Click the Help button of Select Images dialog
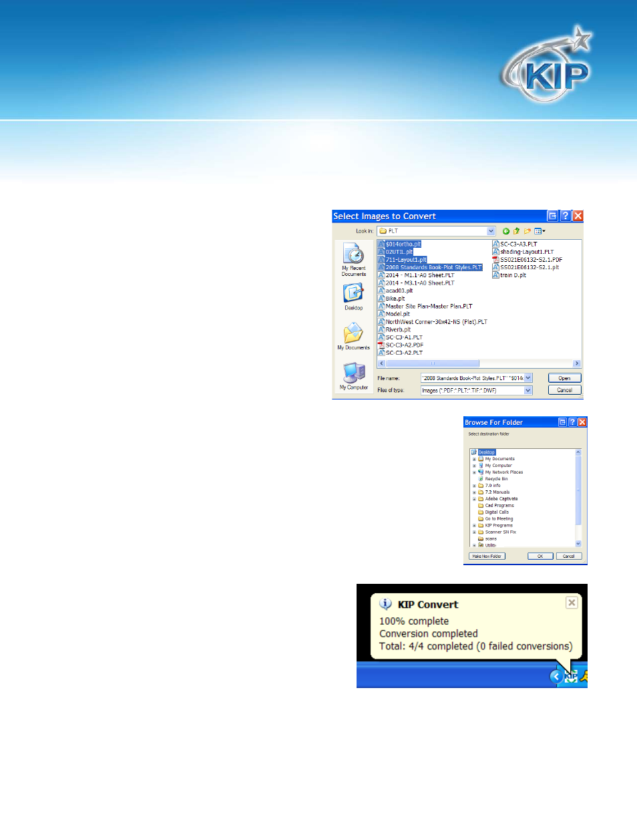Image resolution: width=637 pixels, height=825 pixels. tap(566, 216)
